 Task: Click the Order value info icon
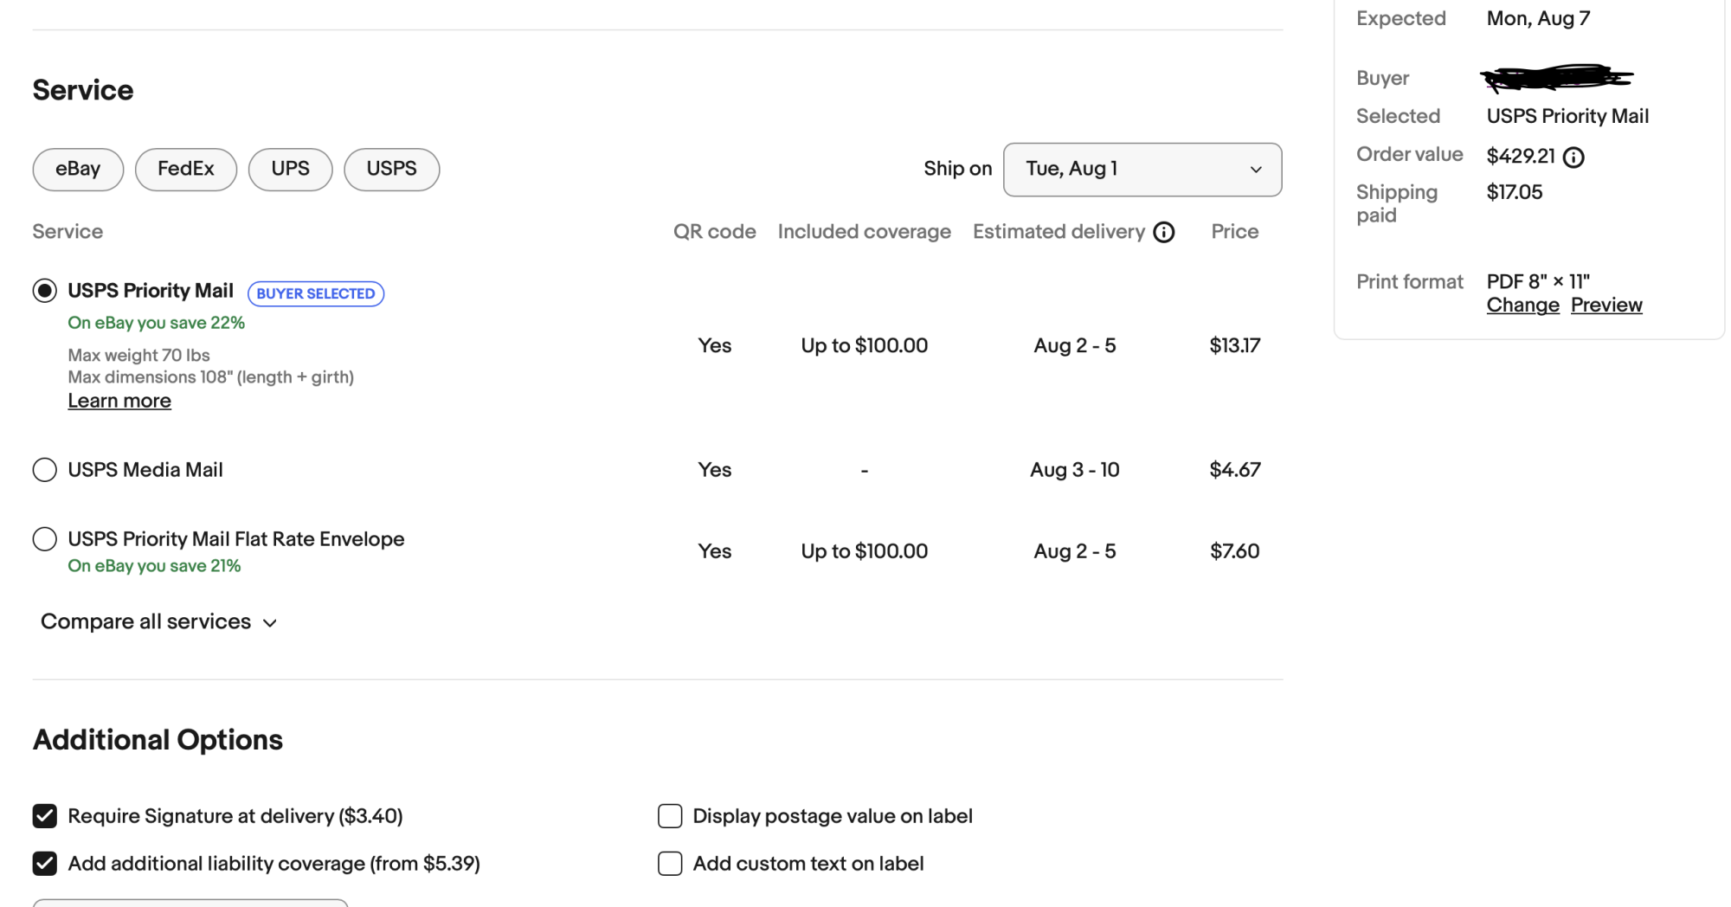click(1573, 157)
